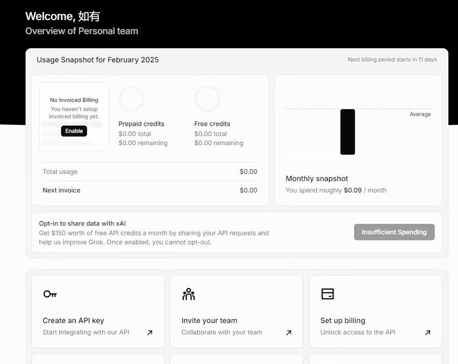Click the black bar in monthly chart
458x364 pixels.
[347, 132]
